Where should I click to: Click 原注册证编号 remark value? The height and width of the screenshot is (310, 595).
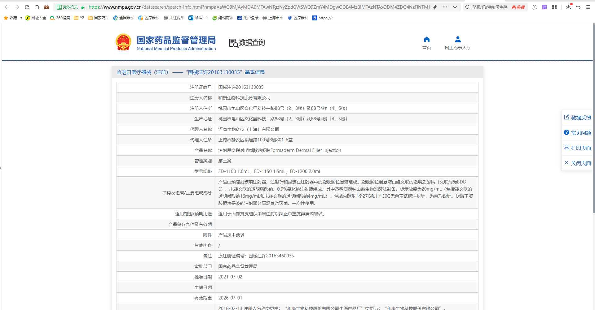(256, 256)
